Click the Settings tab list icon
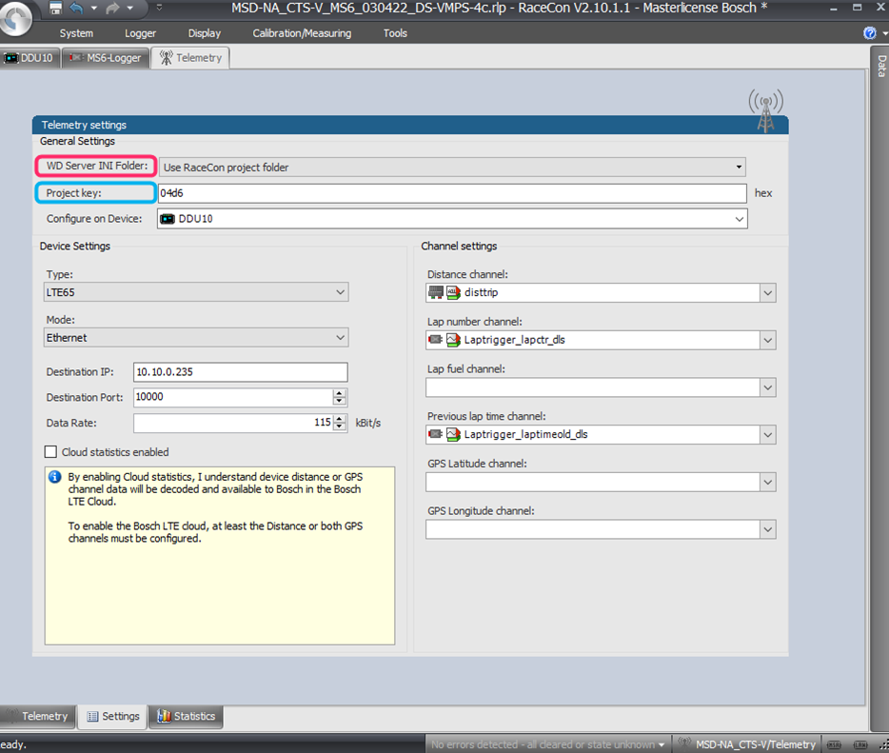This screenshot has width=889, height=753. click(x=92, y=717)
